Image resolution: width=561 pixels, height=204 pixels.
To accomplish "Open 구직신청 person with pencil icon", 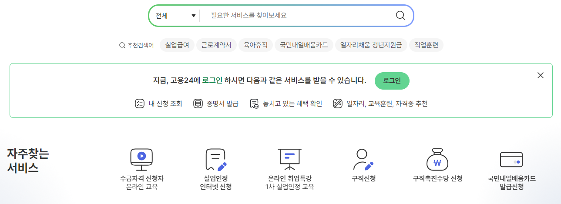I will pyautogui.click(x=363, y=159).
